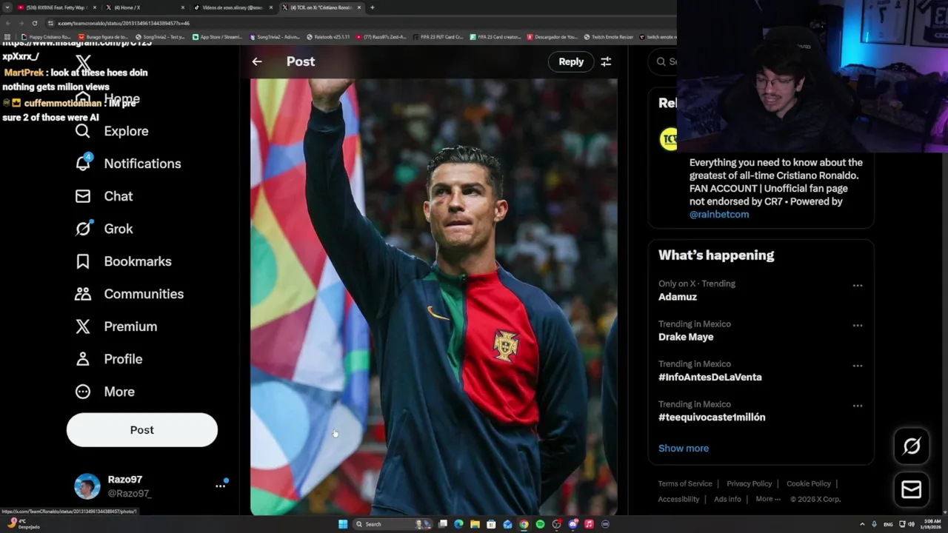
Task: Open Razo97 account options menu
Action: coord(220,486)
